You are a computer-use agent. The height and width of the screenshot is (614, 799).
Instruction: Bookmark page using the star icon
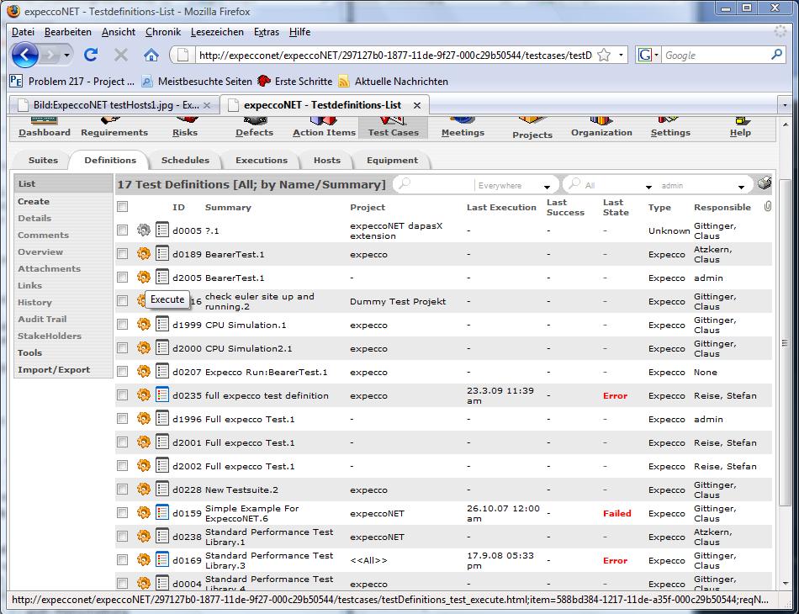604,56
